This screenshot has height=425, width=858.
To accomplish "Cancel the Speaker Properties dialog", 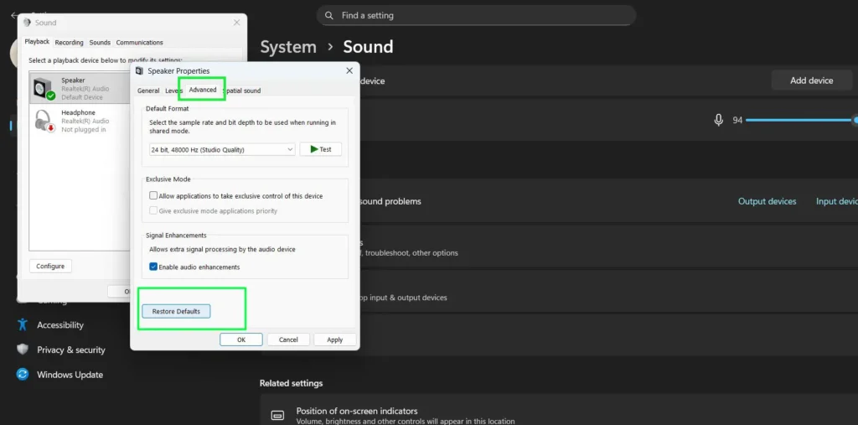I will coord(288,339).
